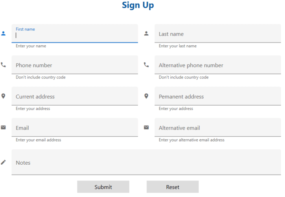Select the Alternative email field

(x=218, y=128)
